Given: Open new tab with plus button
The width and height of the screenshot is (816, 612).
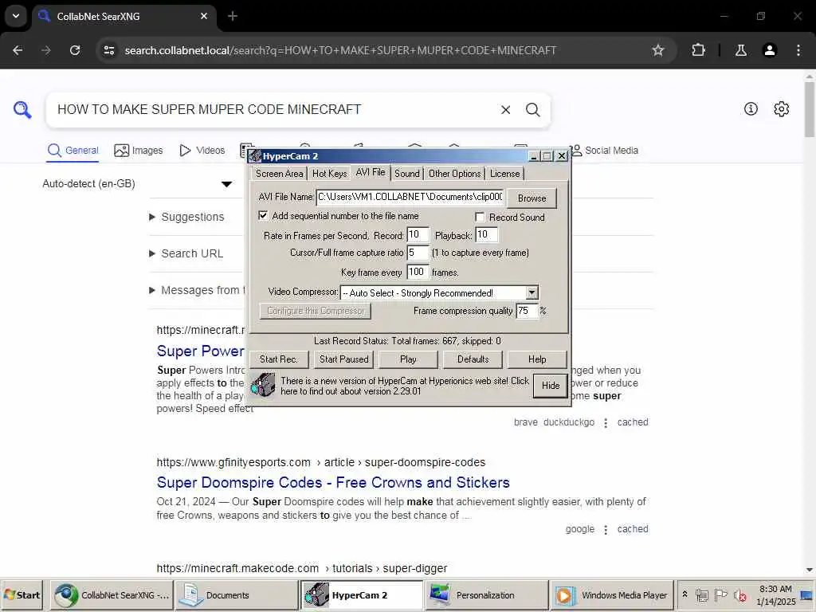Looking at the screenshot, I should coord(233,16).
